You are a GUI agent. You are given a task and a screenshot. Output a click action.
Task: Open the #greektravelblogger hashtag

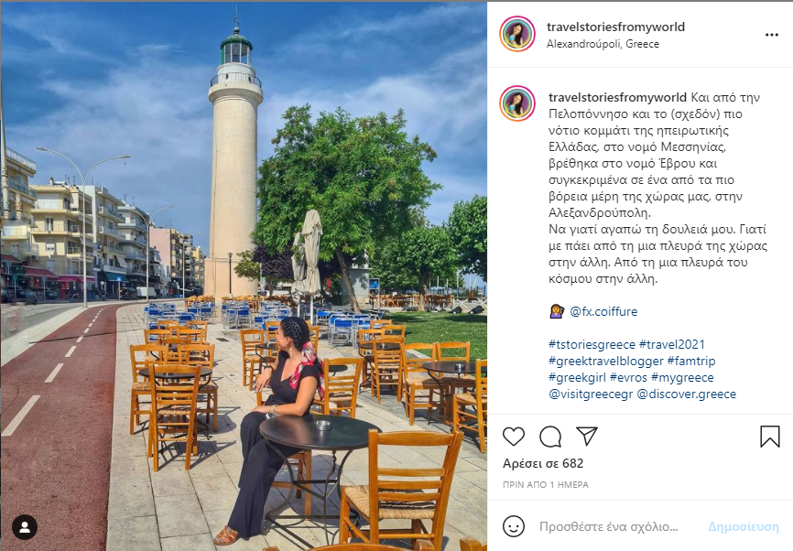[606, 361]
